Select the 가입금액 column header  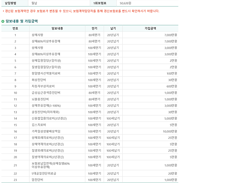point(150,28)
